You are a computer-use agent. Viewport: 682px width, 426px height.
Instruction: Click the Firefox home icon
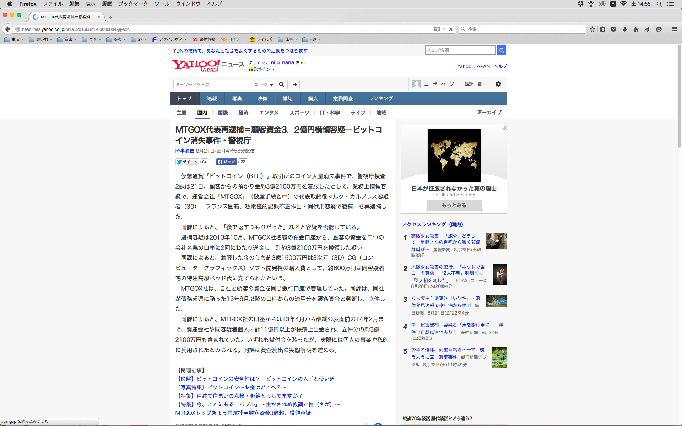point(636,29)
